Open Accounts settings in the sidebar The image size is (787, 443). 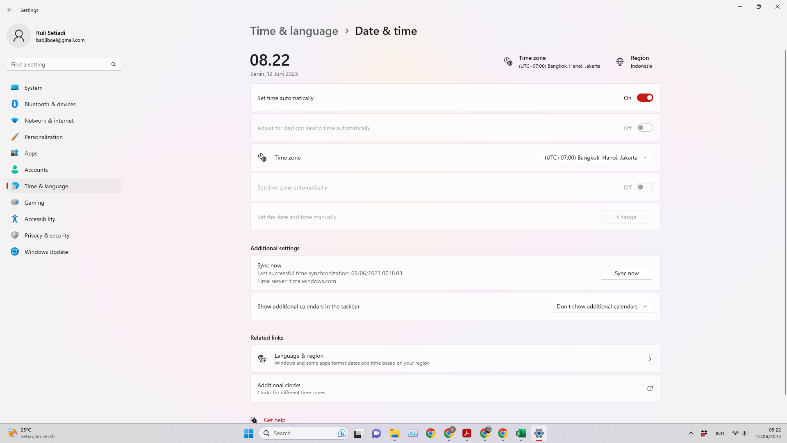tap(36, 169)
